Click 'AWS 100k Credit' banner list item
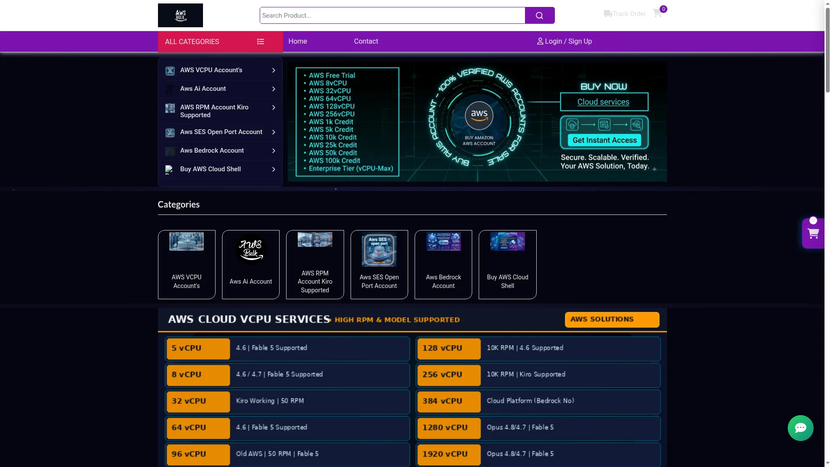 (334, 161)
